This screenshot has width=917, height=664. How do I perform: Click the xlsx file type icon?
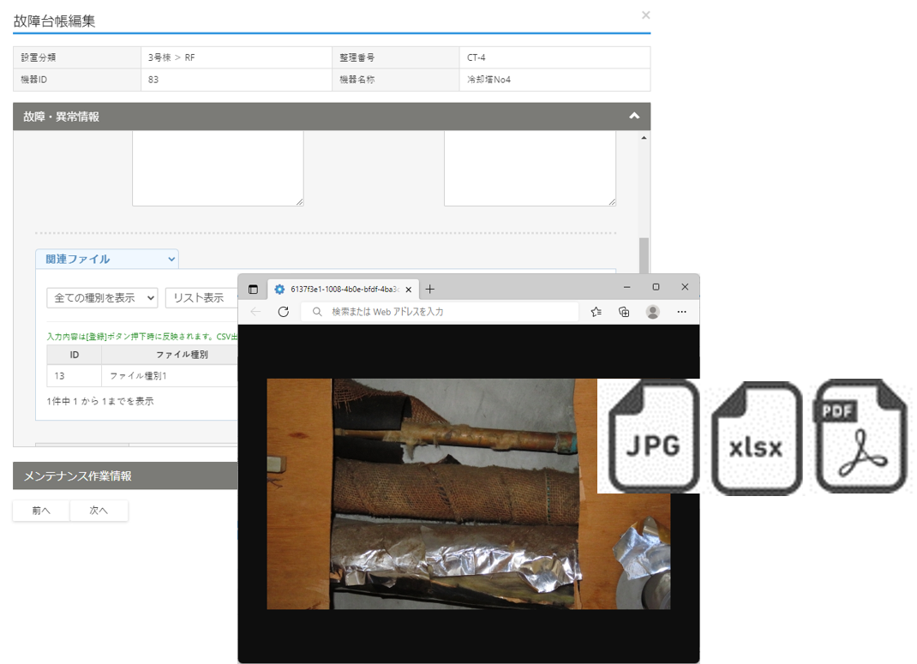click(x=755, y=439)
